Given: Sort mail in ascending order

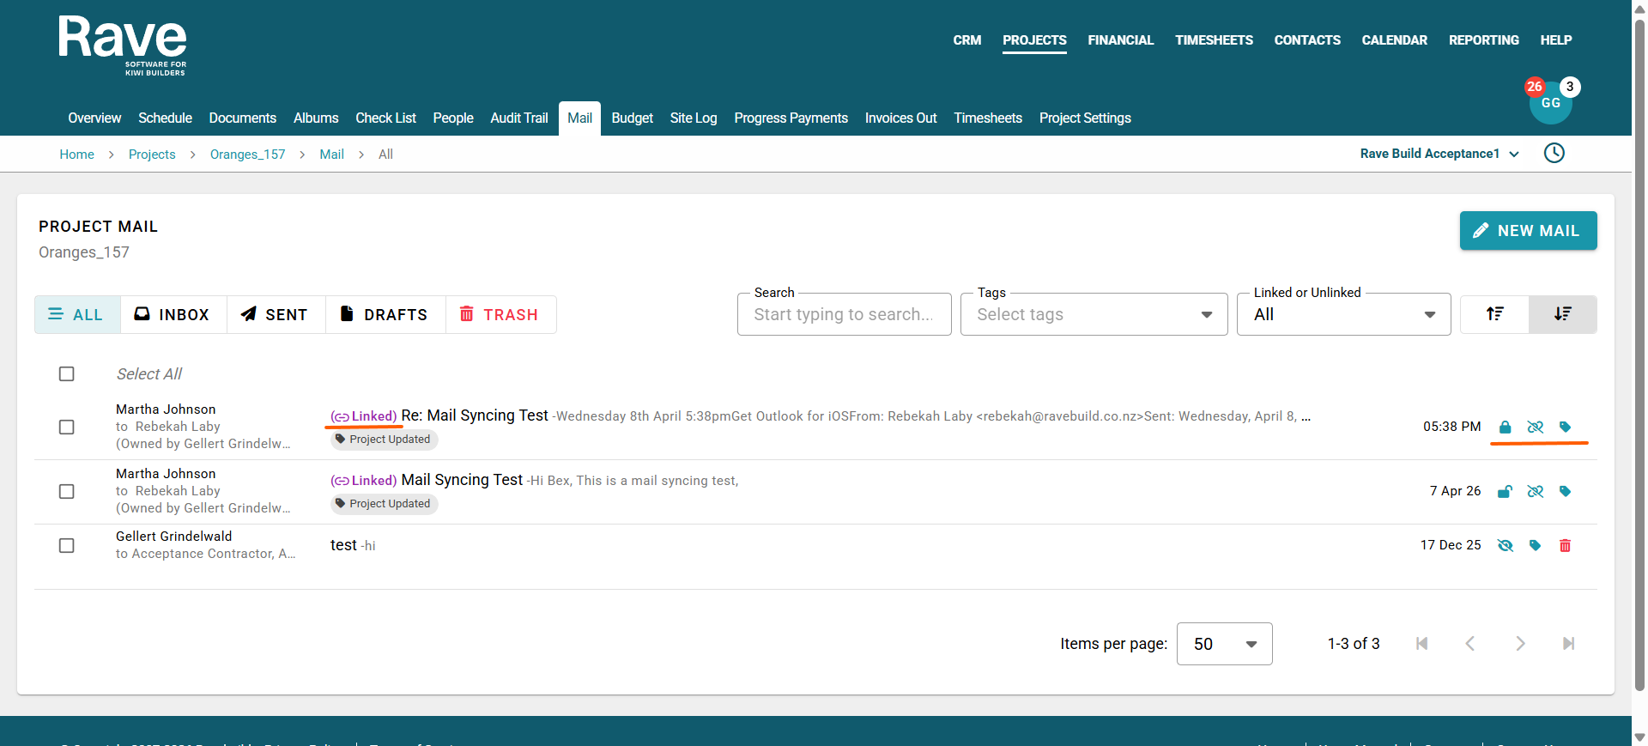Looking at the screenshot, I should click(x=1494, y=314).
